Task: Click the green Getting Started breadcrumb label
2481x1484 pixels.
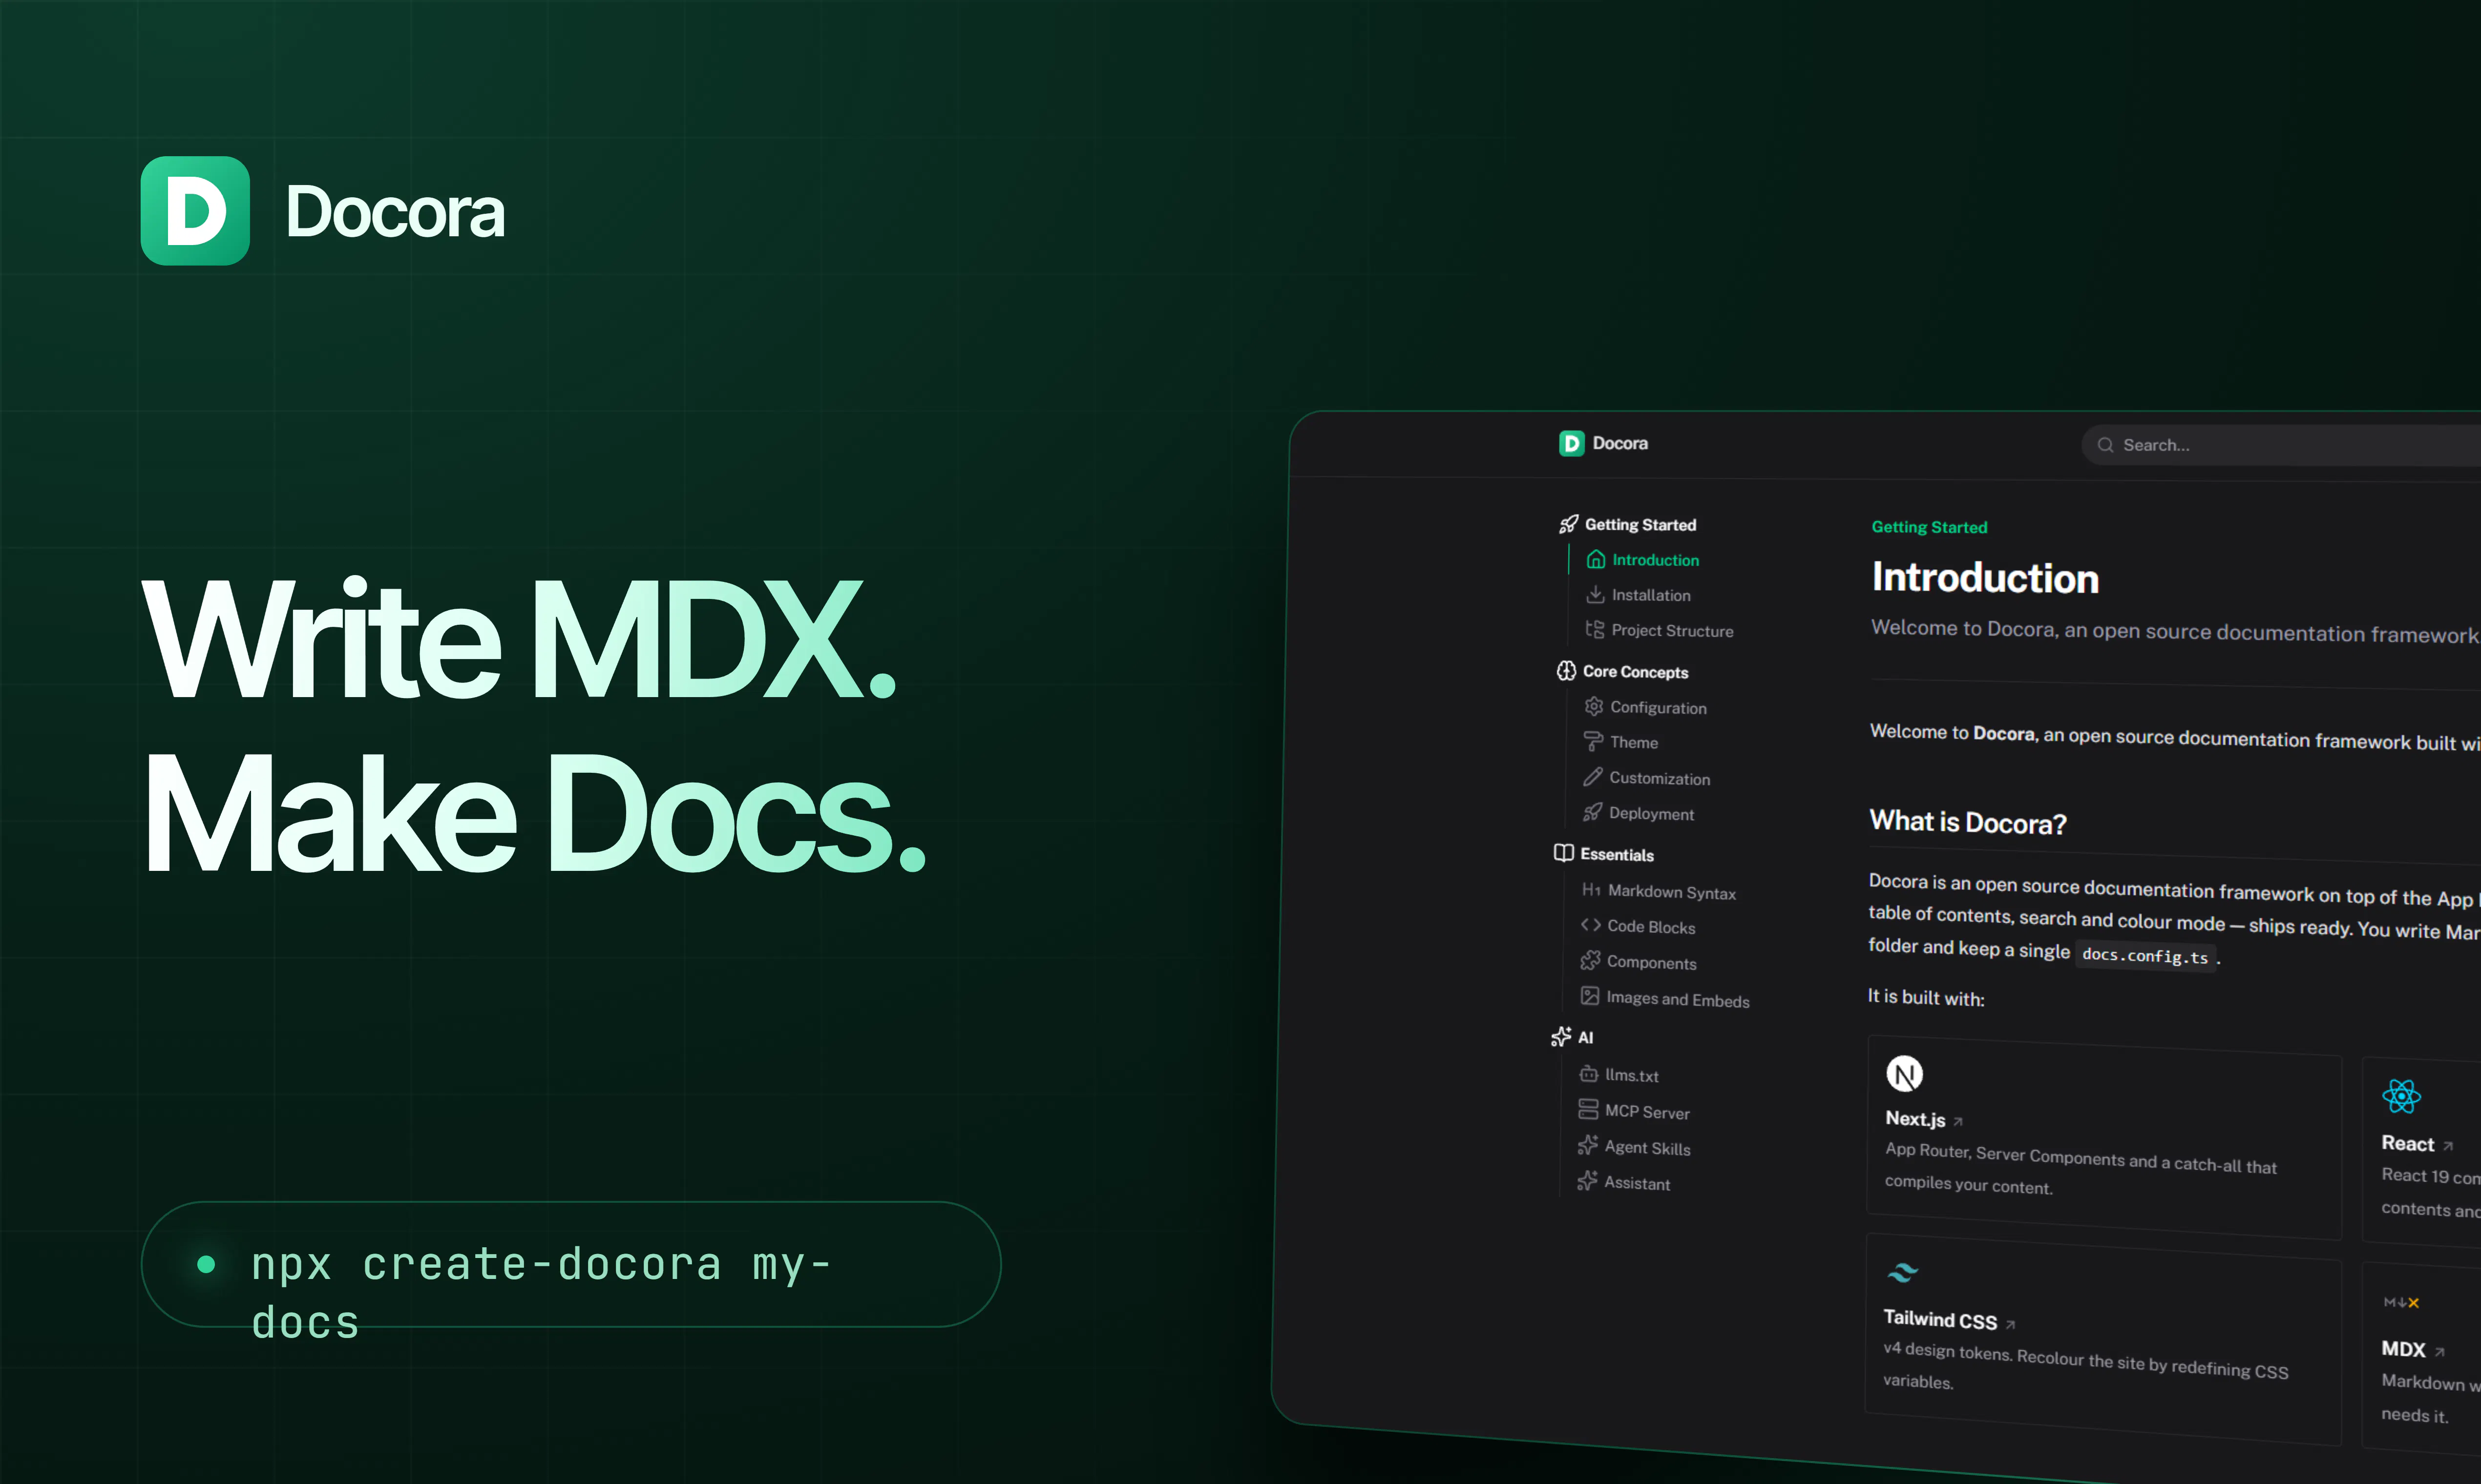Action: [1929, 527]
